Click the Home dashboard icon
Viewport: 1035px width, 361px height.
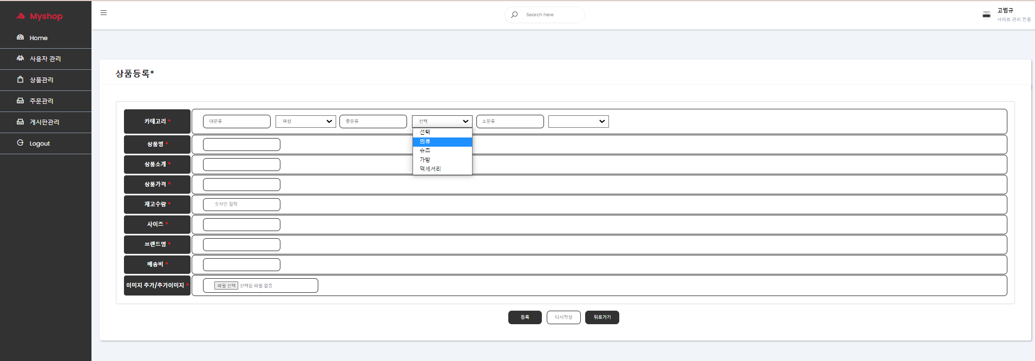pyautogui.click(x=20, y=37)
